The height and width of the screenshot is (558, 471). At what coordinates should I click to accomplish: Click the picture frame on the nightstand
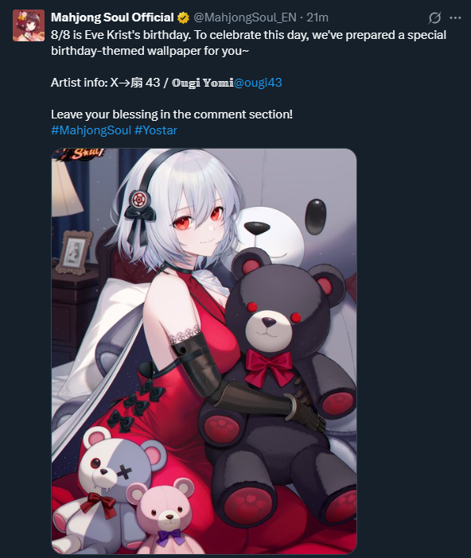tap(74, 253)
